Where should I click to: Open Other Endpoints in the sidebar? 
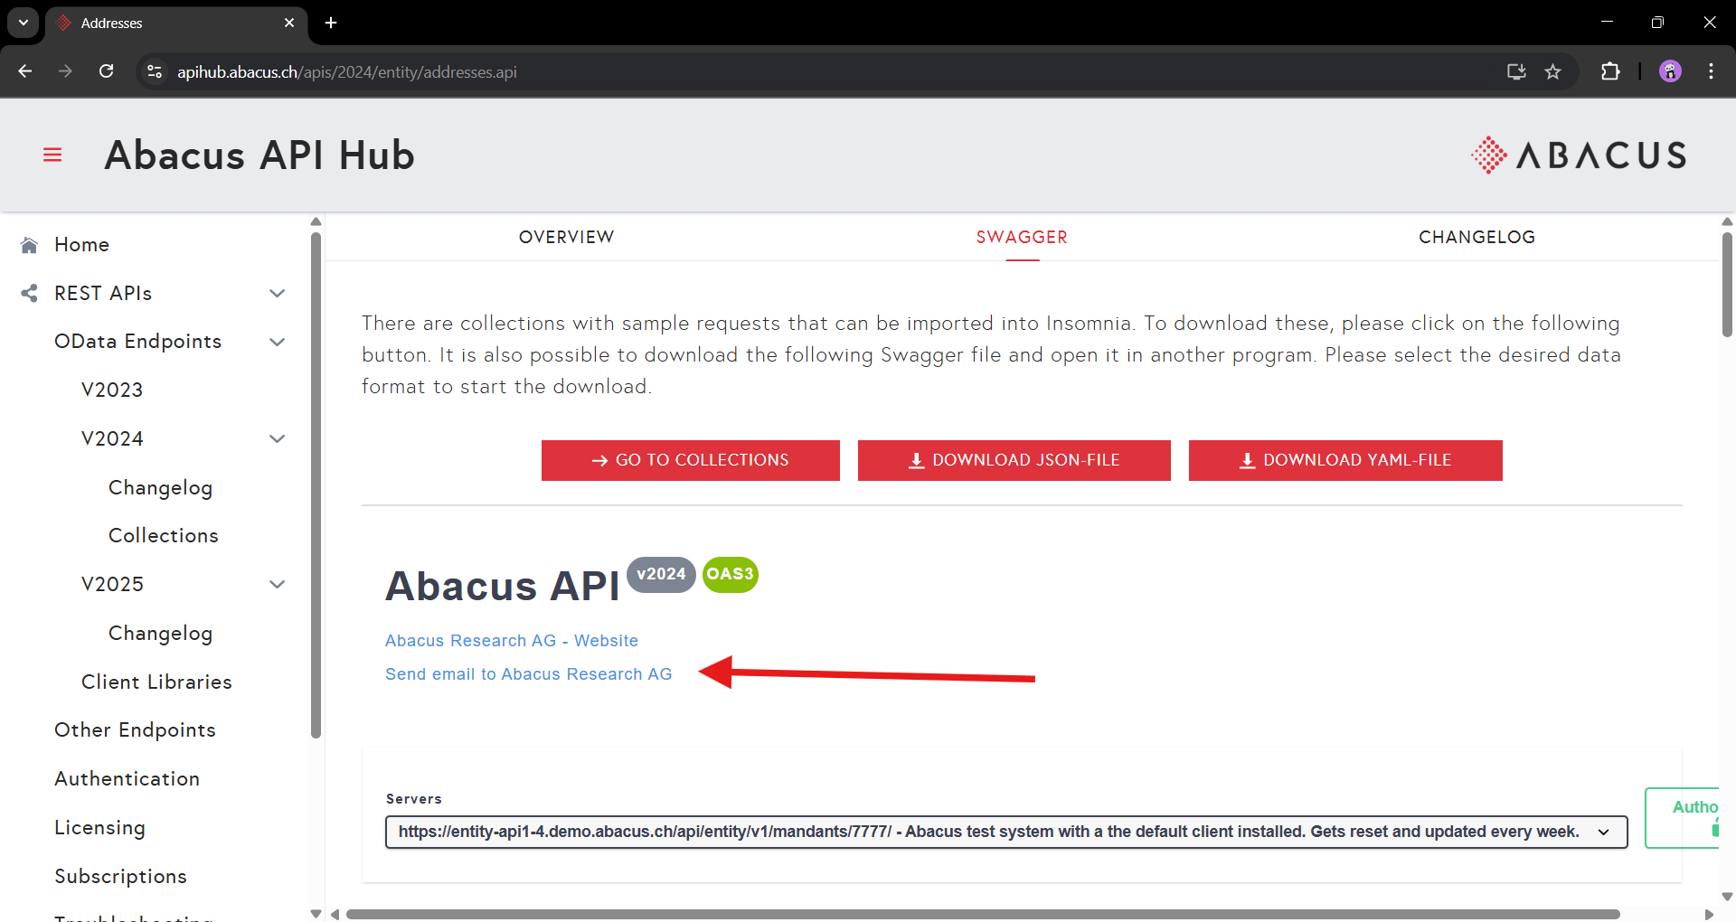coord(135,730)
